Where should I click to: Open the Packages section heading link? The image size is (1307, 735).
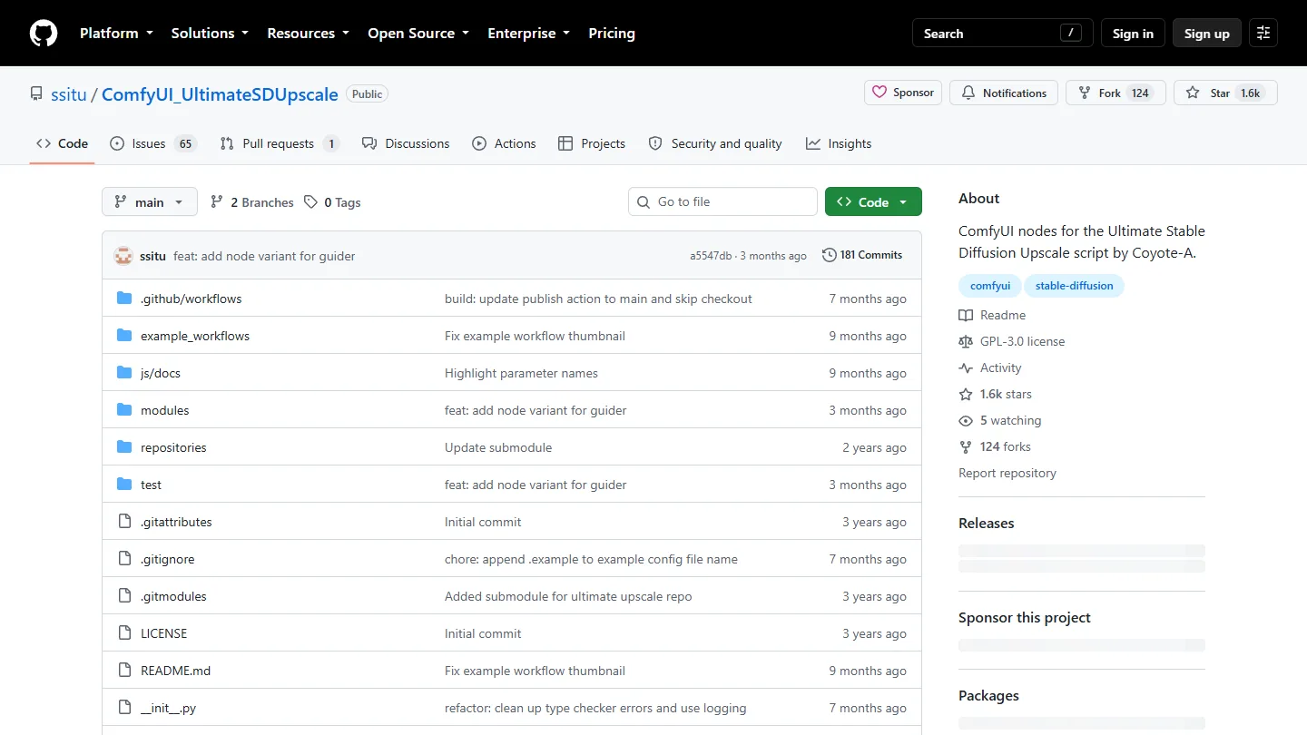[x=988, y=696]
